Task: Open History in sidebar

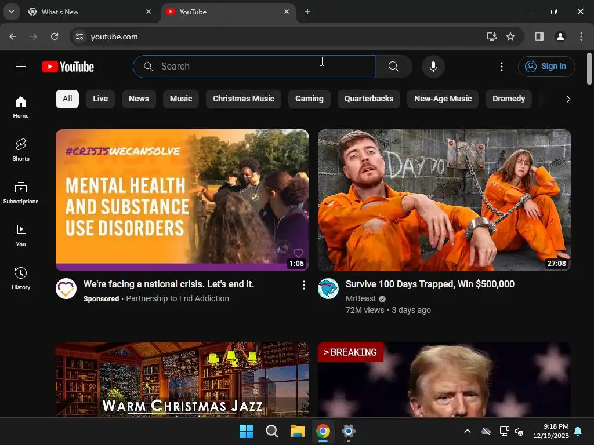Action: [x=21, y=278]
